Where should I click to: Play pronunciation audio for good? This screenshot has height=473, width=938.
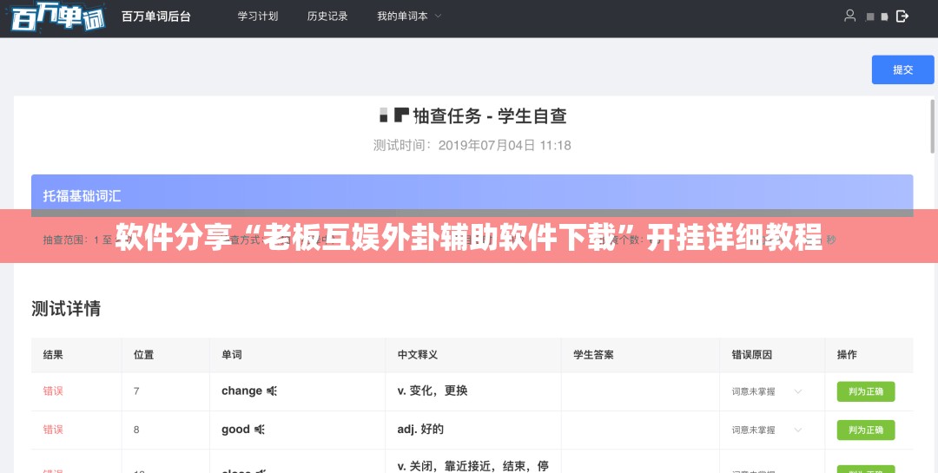tap(259, 430)
